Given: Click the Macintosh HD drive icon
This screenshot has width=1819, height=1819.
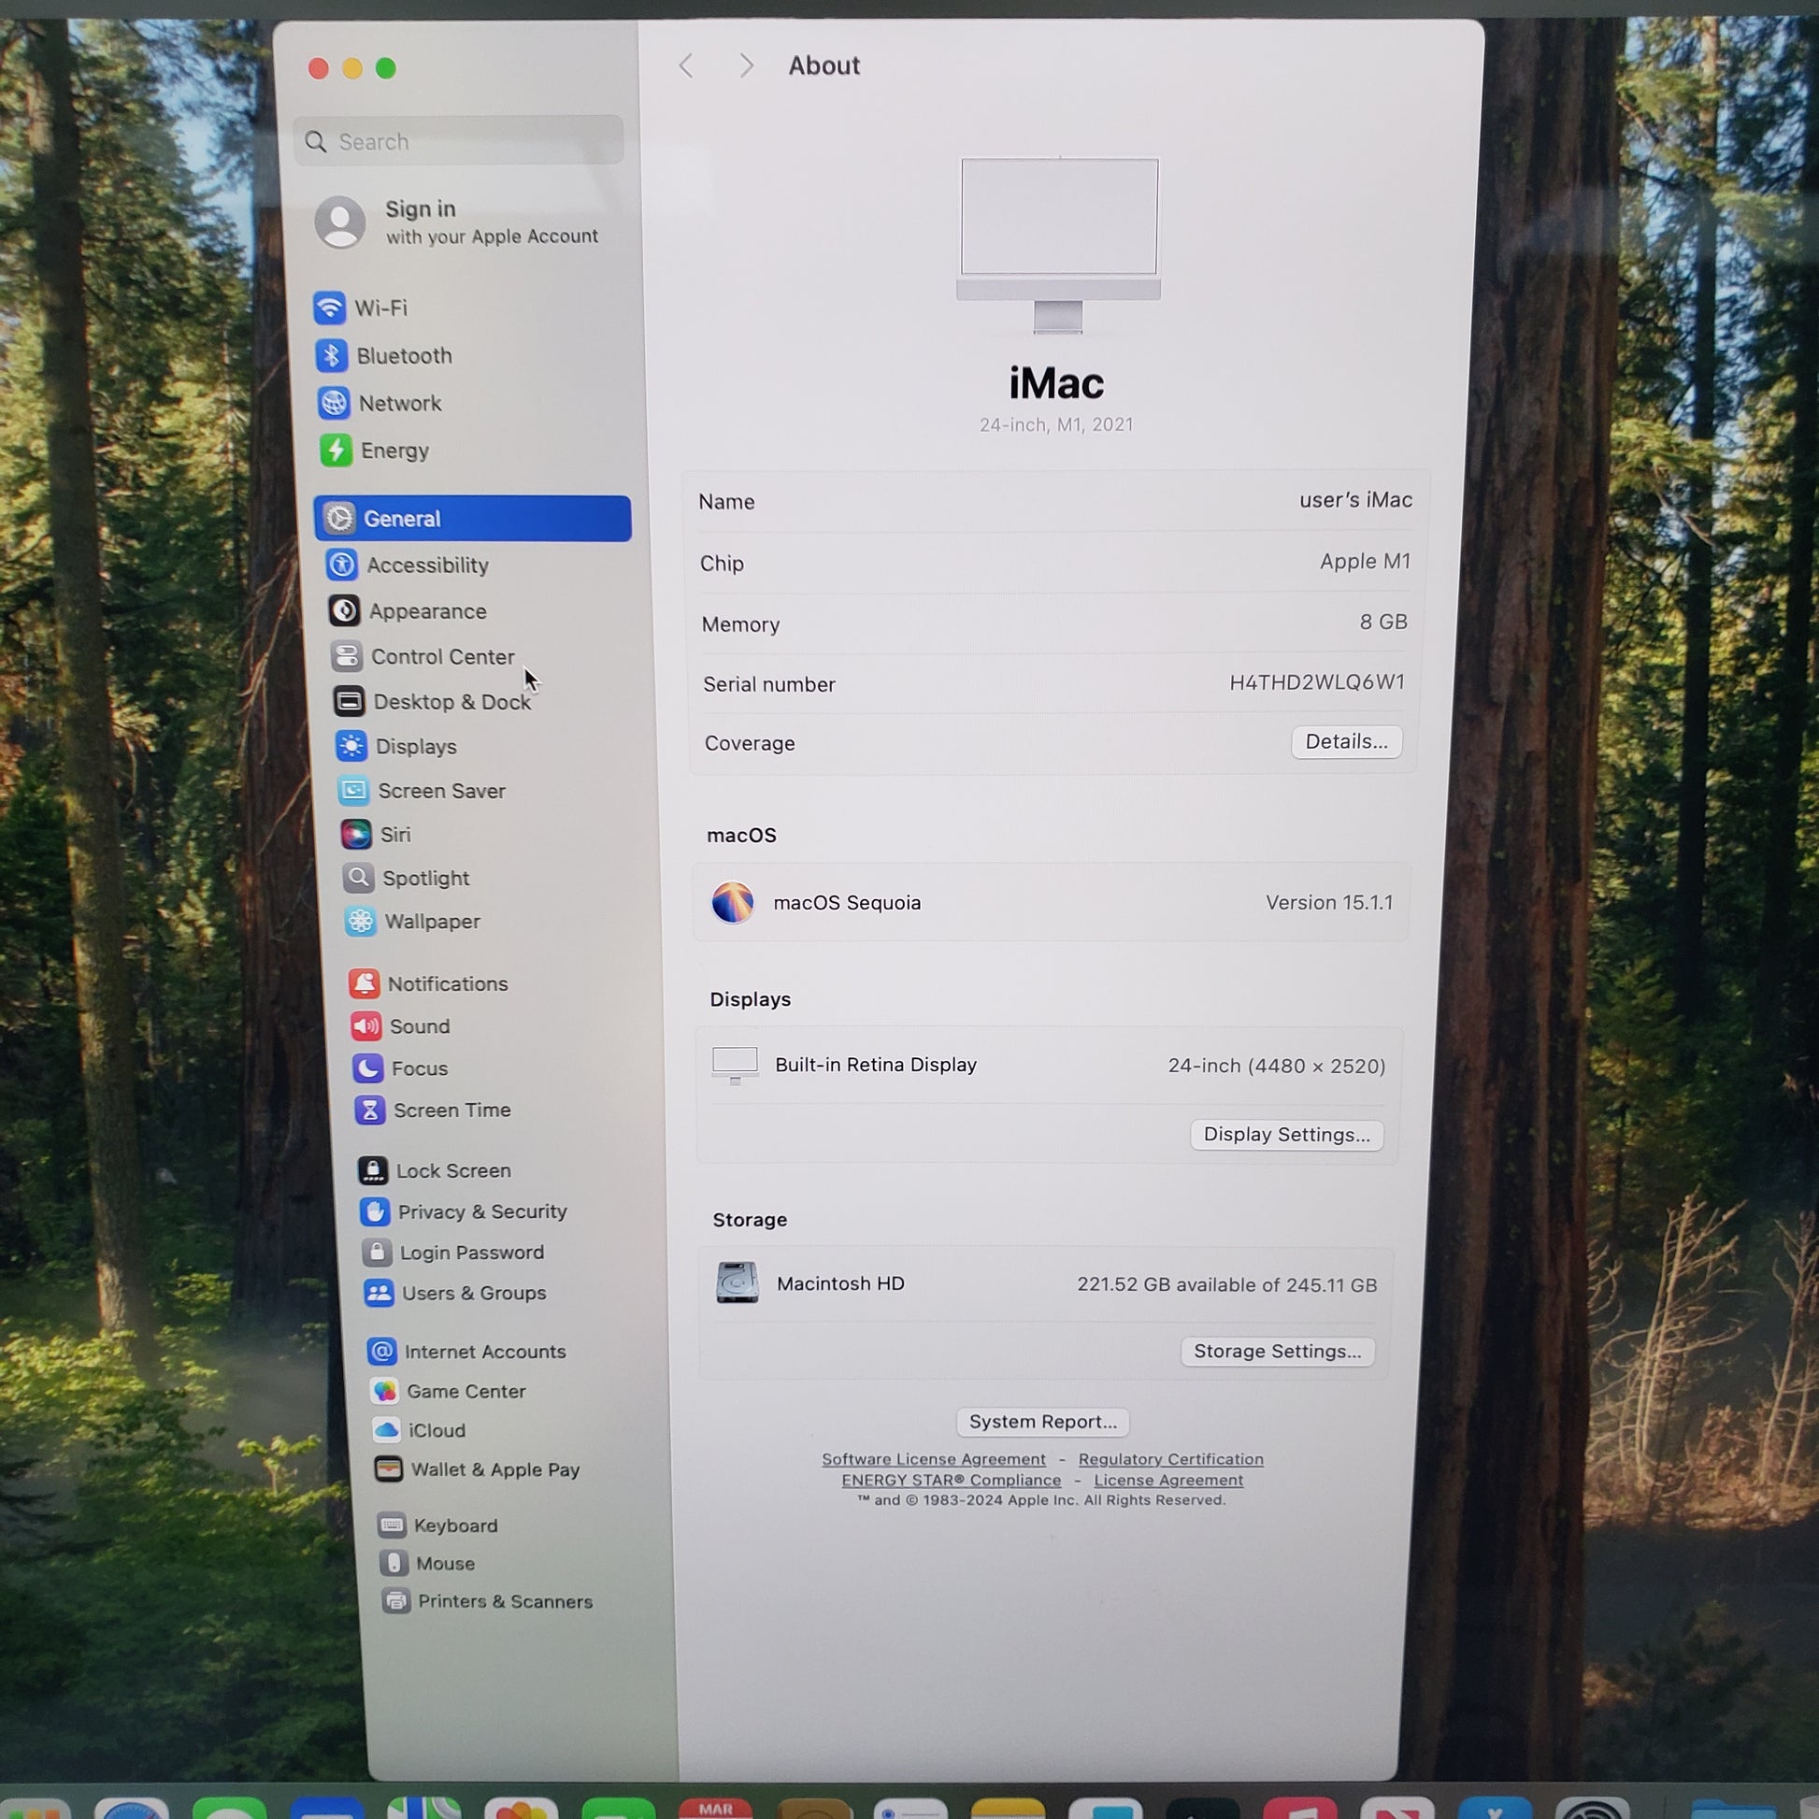Looking at the screenshot, I should click(738, 1283).
